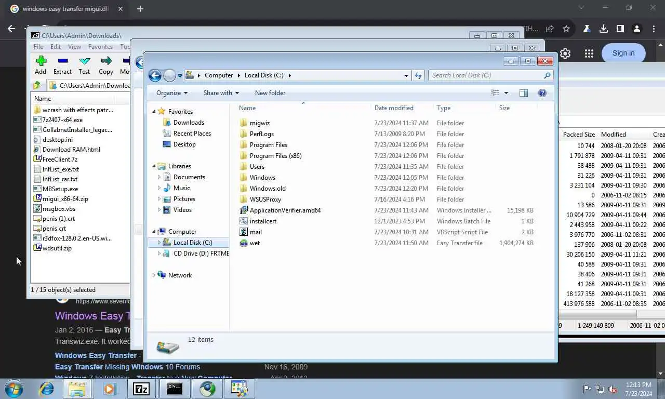This screenshot has height=399, width=665.
Task: Click New folder button in Explorer
Action: pos(270,93)
